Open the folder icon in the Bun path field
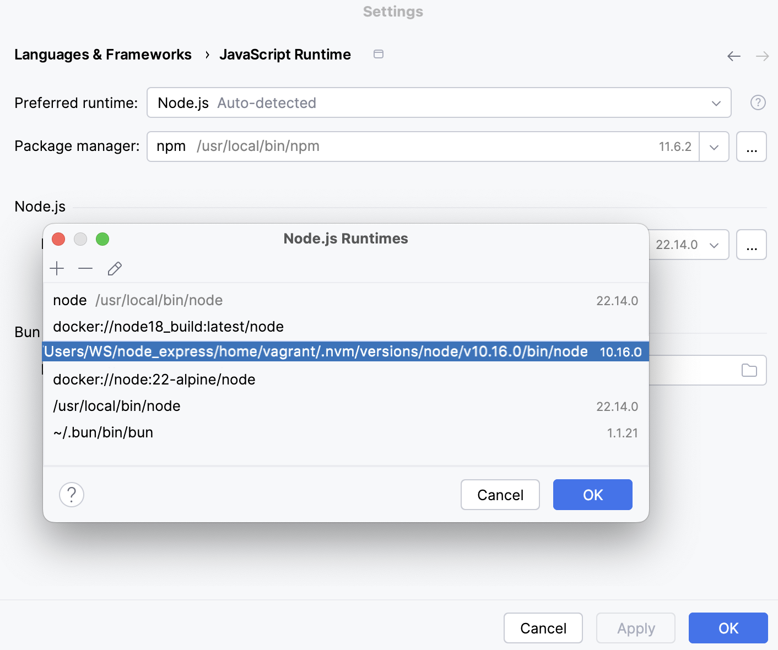 pyautogui.click(x=749, y=370)
